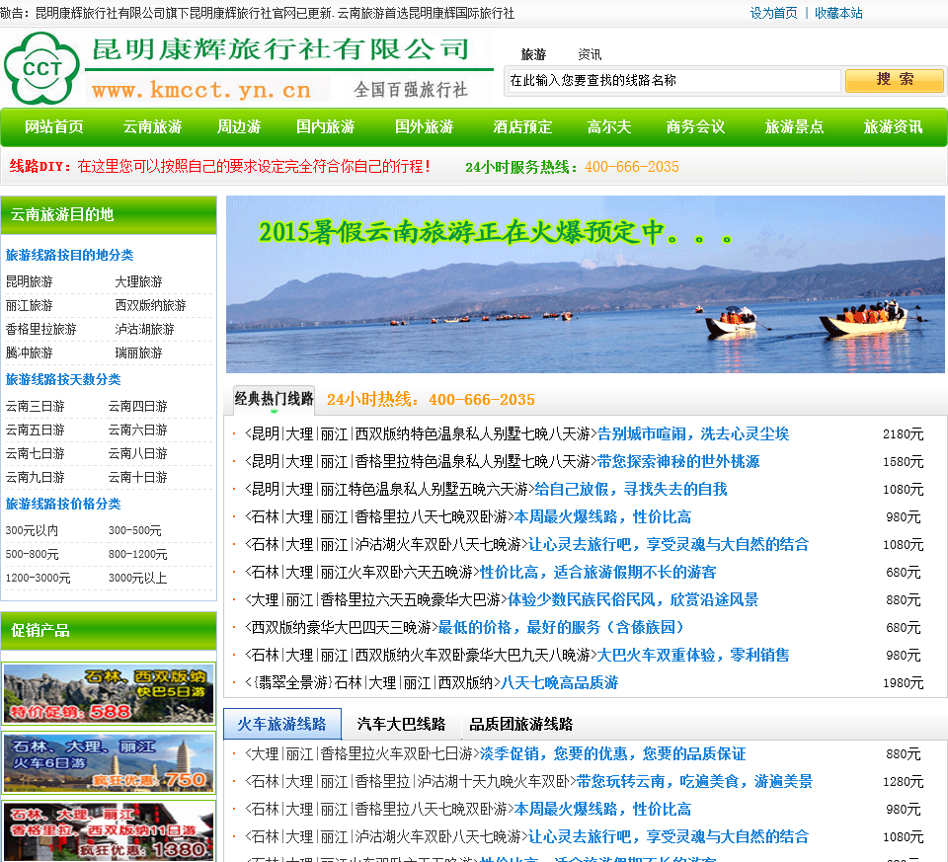
Task: Go to 高尔夫 navigation menu item
Action: (608, 127)
